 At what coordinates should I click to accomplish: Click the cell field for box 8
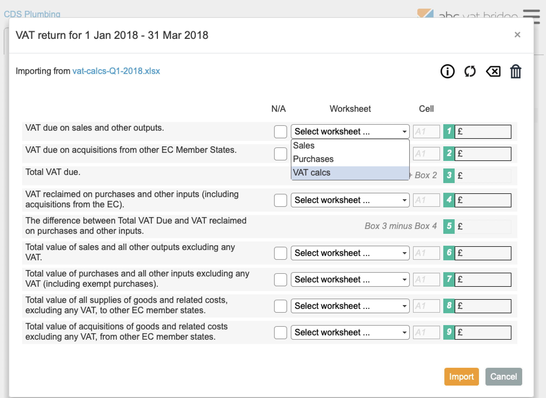tap(426, 306)
